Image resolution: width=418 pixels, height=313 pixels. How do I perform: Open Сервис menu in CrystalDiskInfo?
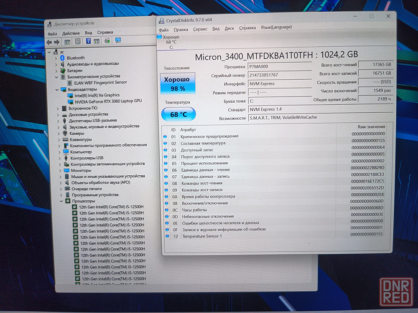click(x=200, y=29)
